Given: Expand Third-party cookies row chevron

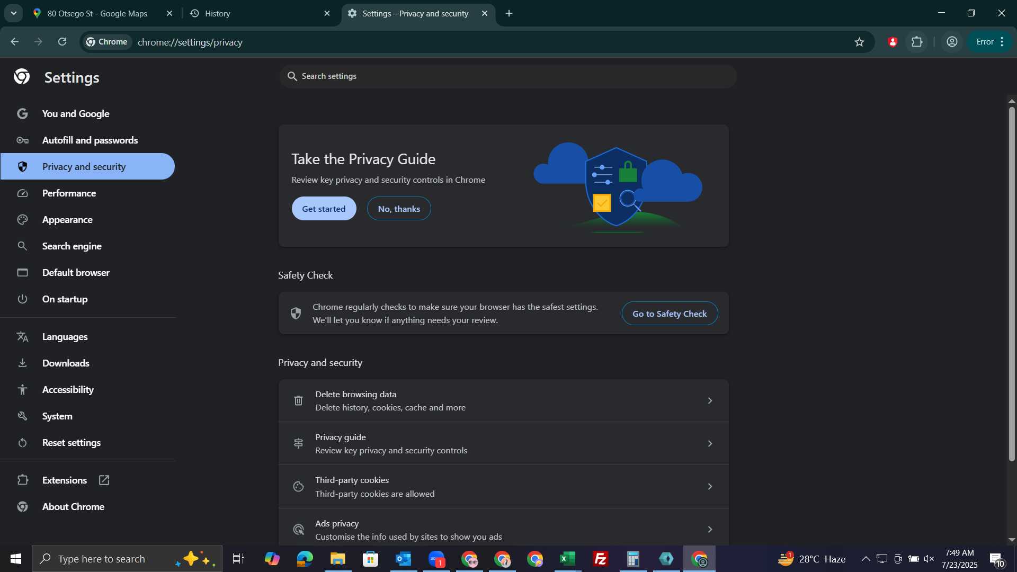Looking at the screenshot, I should click(710, 487).
